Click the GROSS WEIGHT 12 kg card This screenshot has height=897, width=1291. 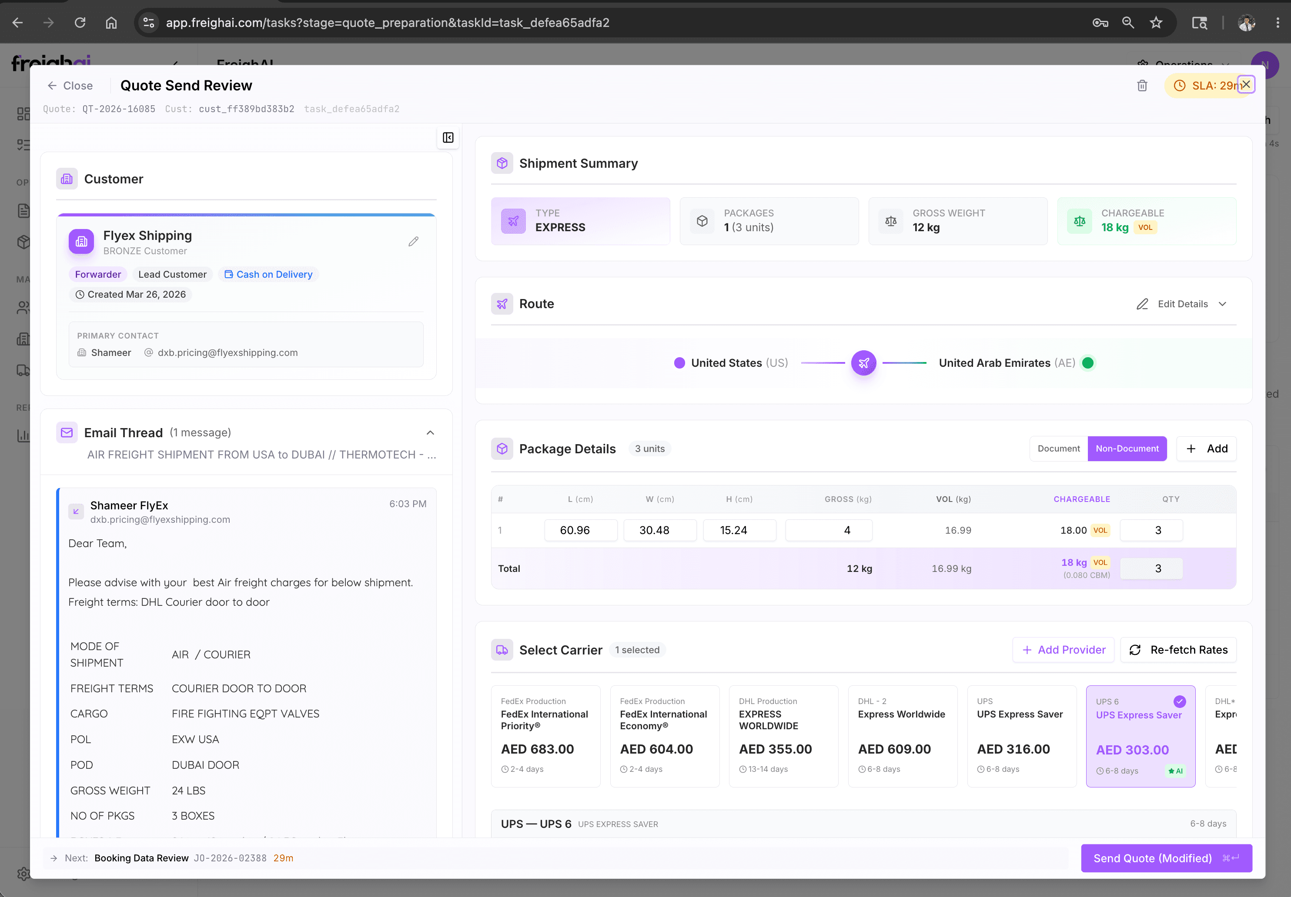coord(957,221)
